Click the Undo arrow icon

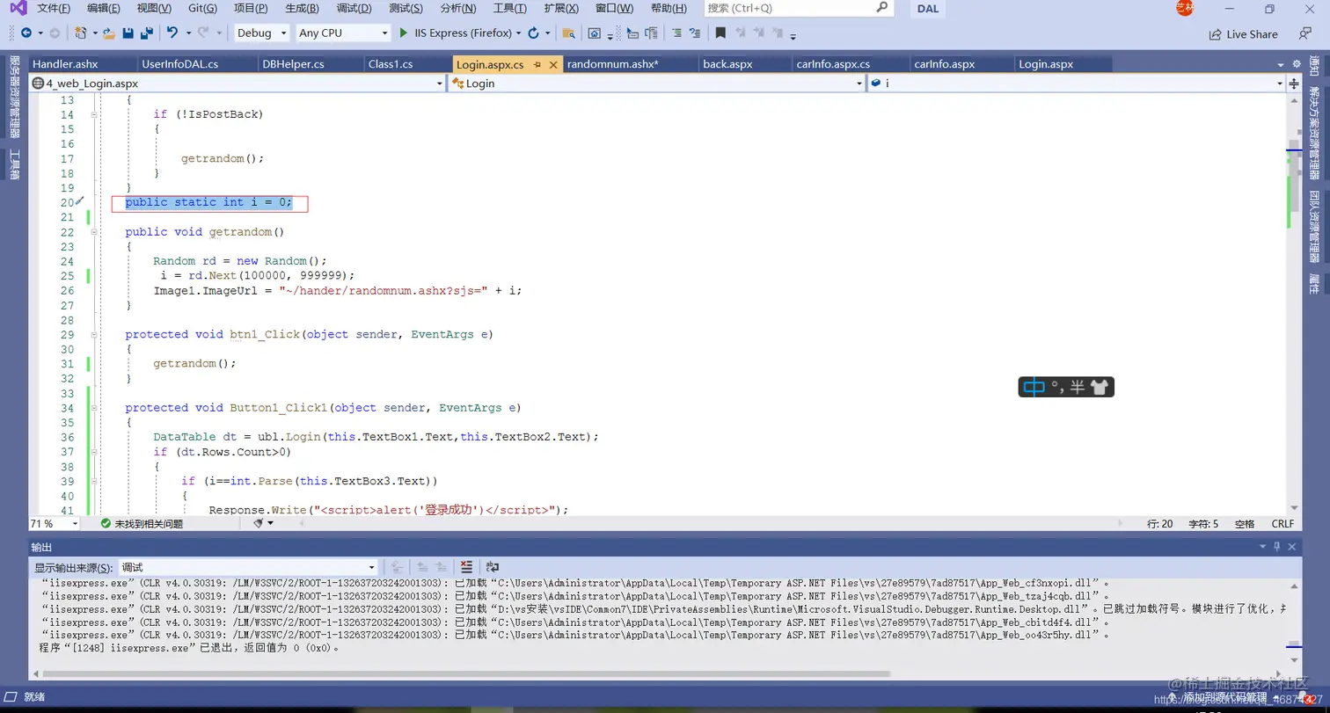[x=172, y=33]
